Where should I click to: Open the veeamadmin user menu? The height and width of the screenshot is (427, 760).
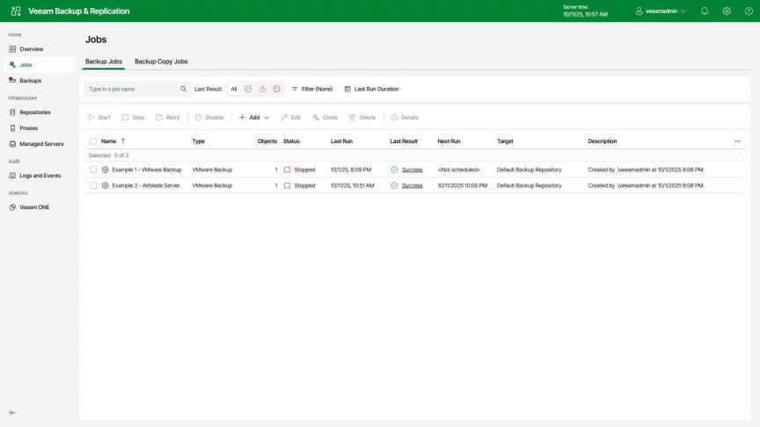661,11
